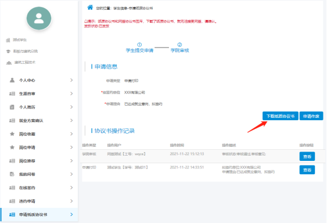Click the timestamp 2021-11-22 14:33:51

[187, 167]
